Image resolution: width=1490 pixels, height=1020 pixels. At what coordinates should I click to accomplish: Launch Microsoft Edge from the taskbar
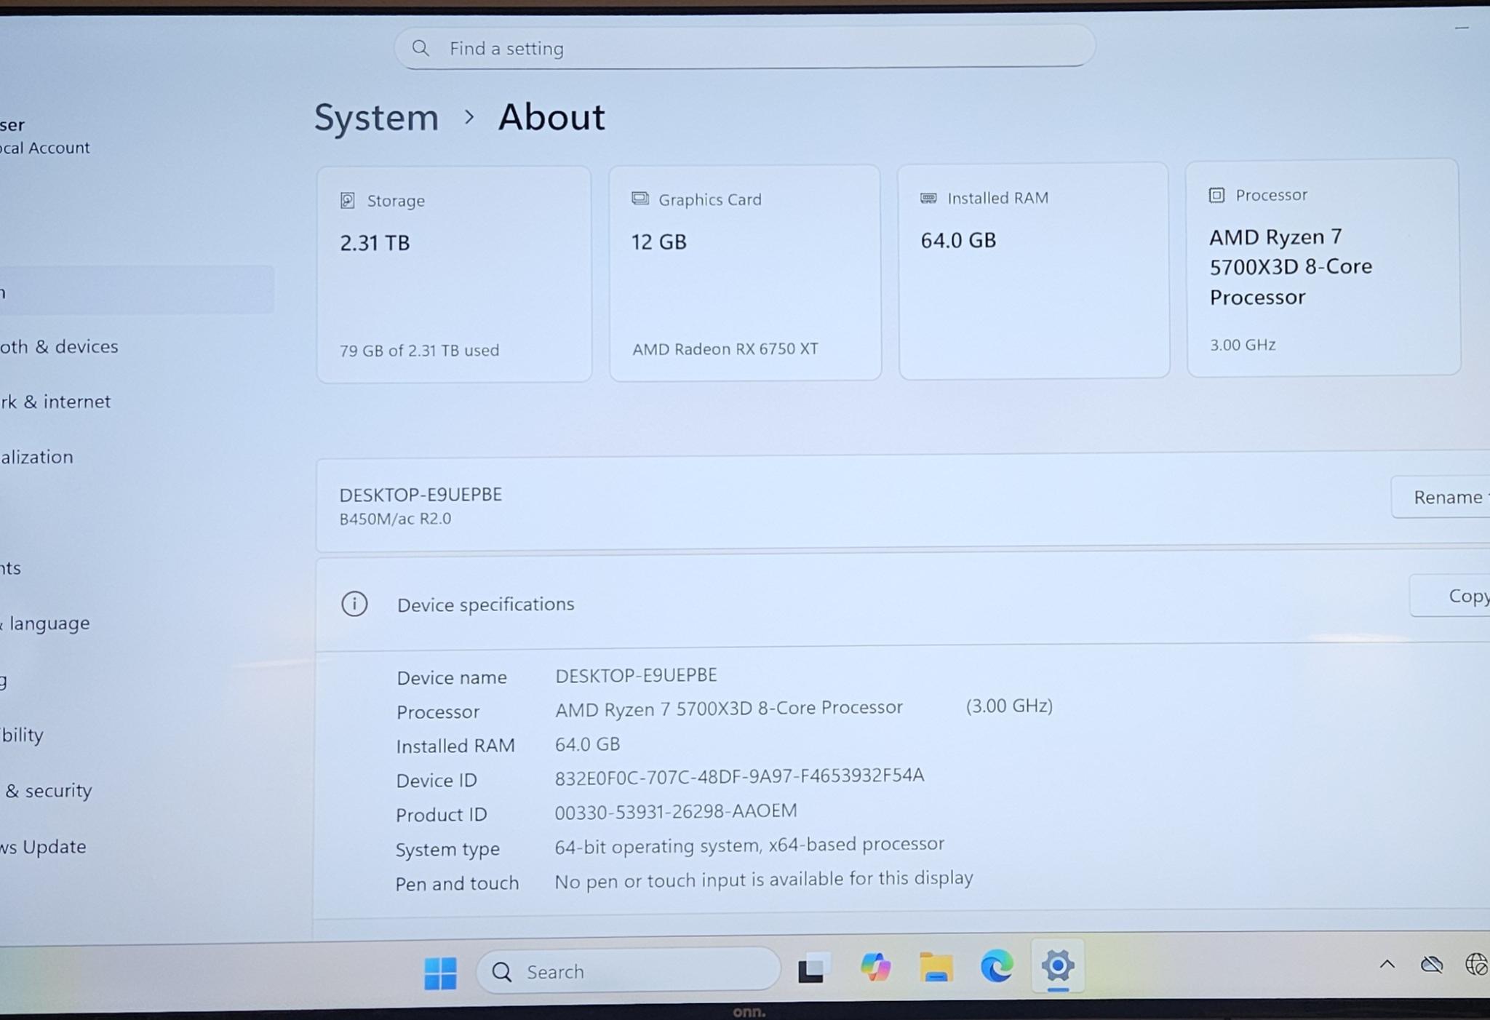(x=995, y=967)
